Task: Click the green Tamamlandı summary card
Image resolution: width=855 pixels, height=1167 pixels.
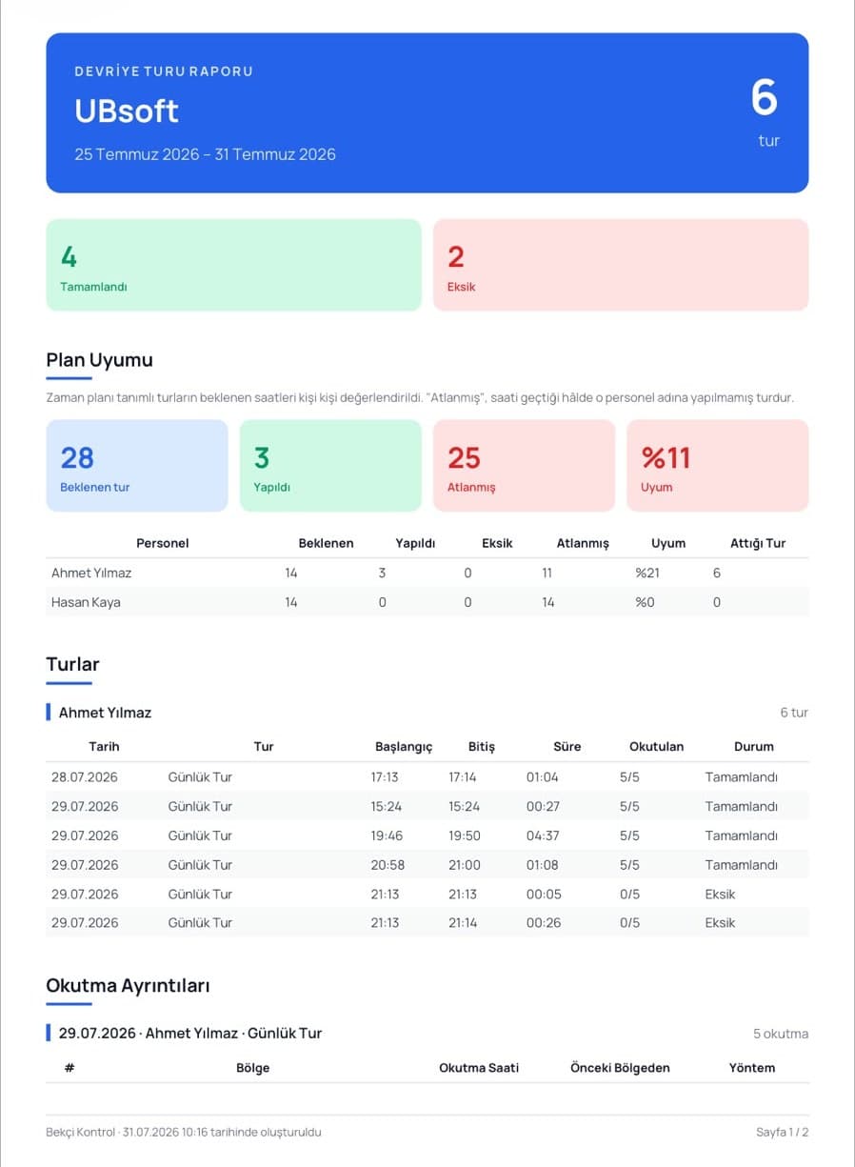Action: (x=233, y=265)
